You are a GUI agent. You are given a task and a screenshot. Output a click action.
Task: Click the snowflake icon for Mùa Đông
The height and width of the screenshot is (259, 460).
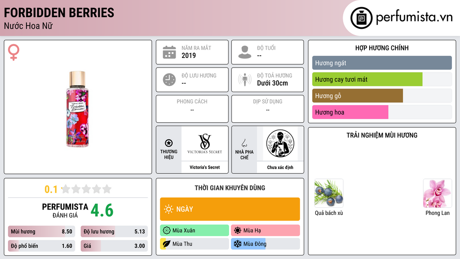tap(238, 244)
